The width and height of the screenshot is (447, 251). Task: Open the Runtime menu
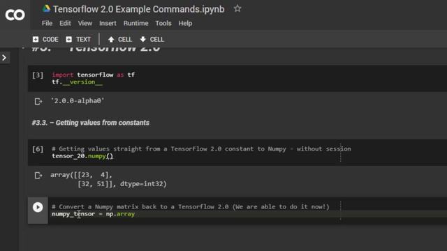(x=135, y=23)
